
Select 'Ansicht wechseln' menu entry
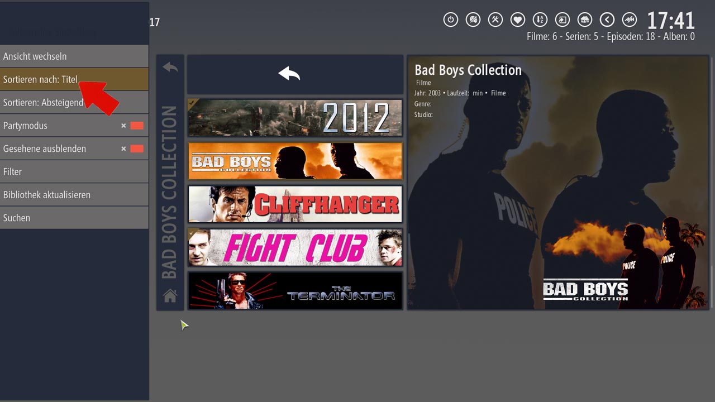74,56
